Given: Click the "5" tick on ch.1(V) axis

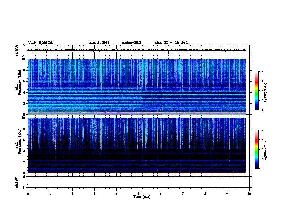Looking at the screenshot, I should point(24,45).
